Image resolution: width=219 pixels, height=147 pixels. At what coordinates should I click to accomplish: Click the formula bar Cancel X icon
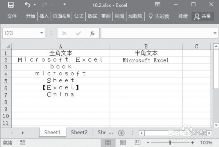click(x=64, y=33)
